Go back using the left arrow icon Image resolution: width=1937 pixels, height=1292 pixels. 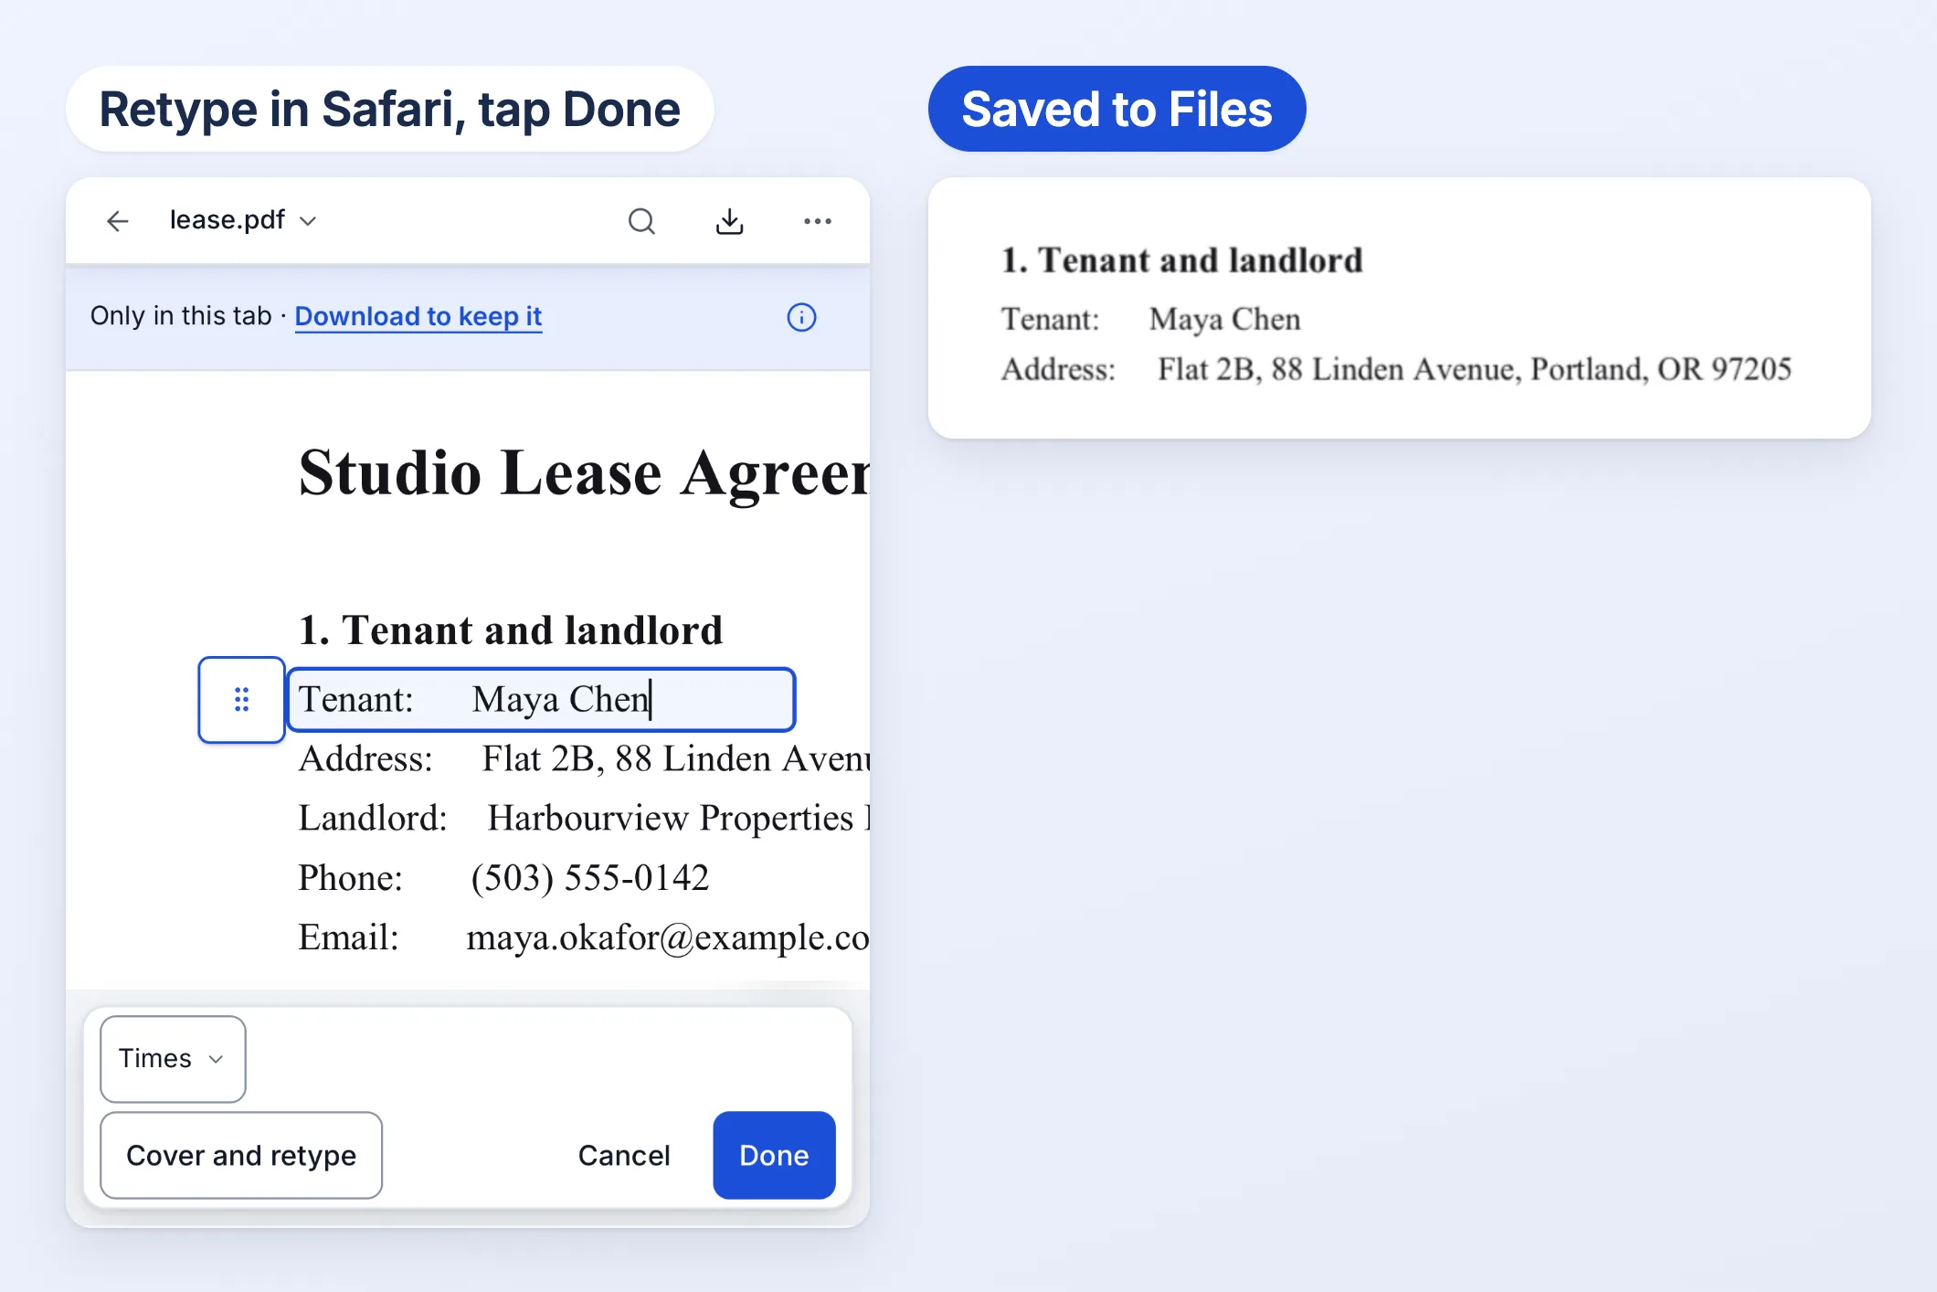[118, 221]
